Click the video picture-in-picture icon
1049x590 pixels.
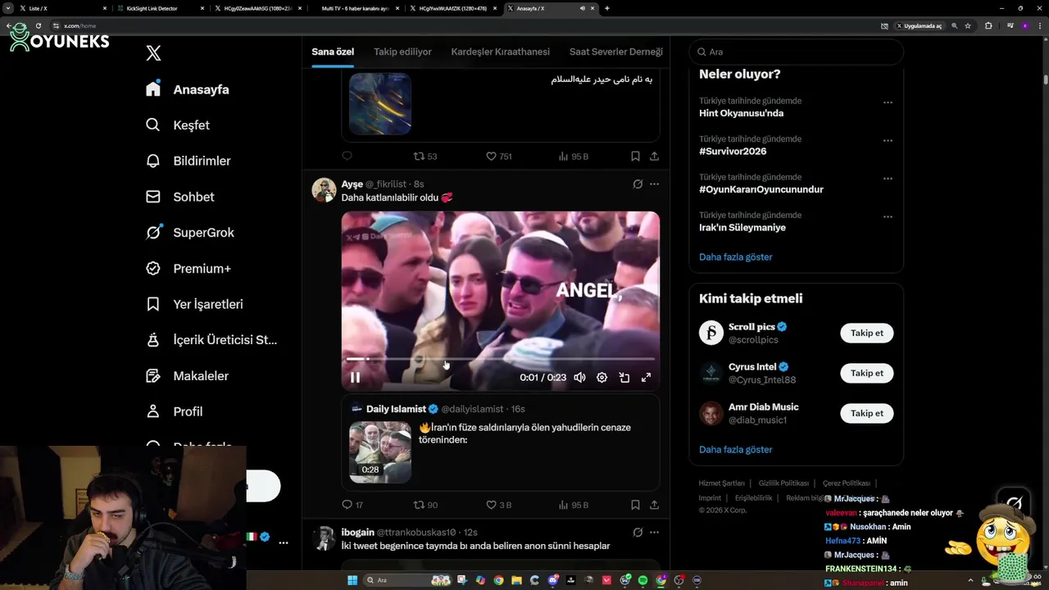point(624,378)
